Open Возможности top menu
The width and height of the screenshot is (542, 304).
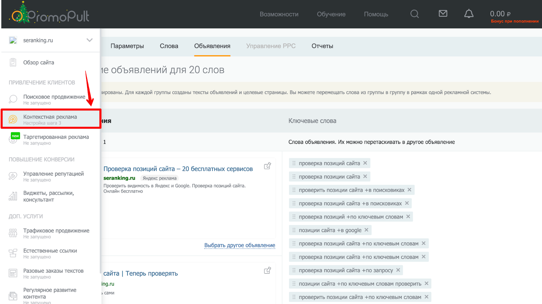click(x=279, y=14)
